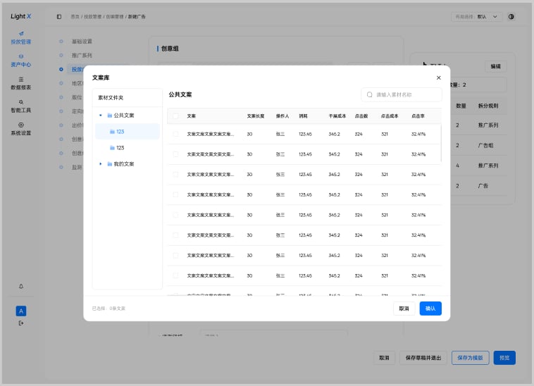Collapse the 公共文案 tree node arrow

(101, 116)
